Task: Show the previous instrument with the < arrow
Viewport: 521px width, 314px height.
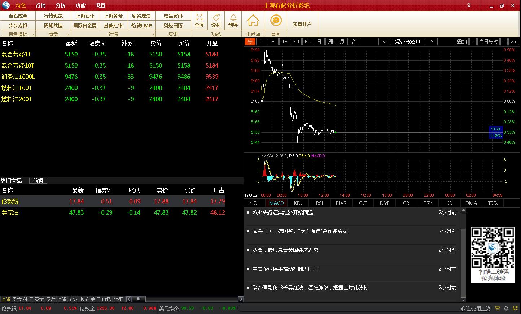Action: coord(384,42)
